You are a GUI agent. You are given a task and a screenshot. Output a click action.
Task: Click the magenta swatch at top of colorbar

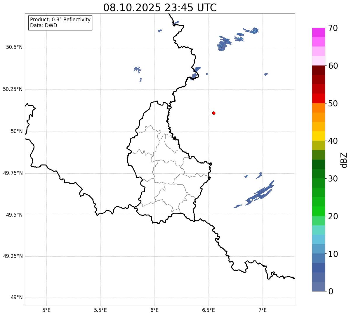(318, 32)
